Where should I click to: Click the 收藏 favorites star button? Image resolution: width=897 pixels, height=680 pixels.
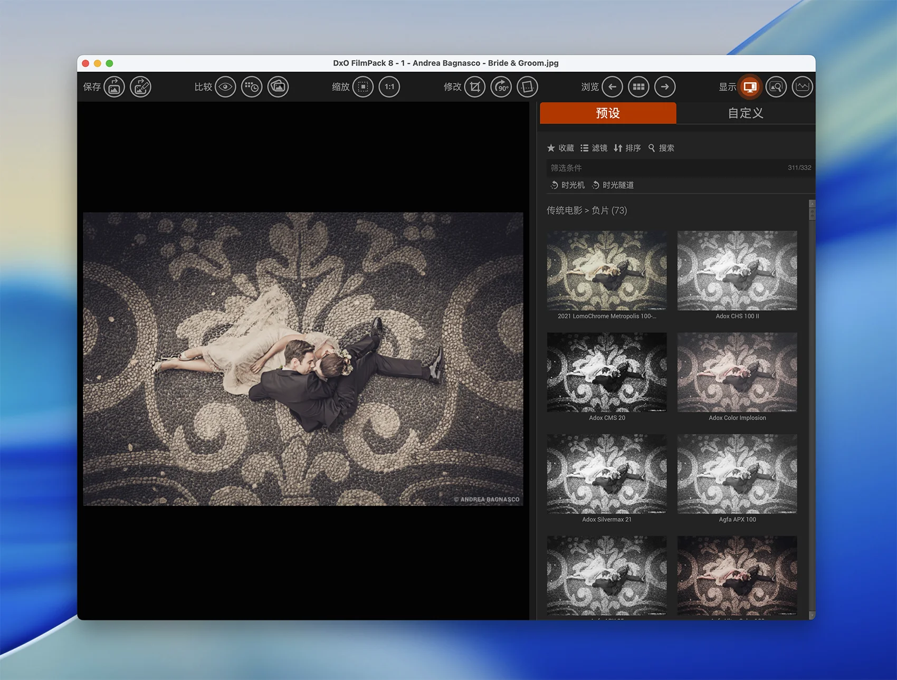click(x=560, y=148)
